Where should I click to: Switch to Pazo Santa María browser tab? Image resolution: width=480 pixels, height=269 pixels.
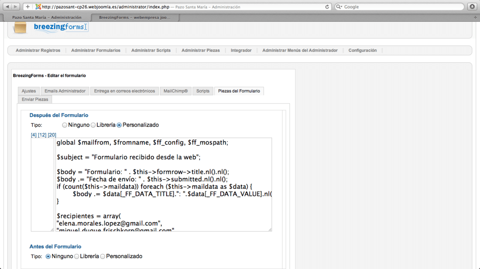47,17
